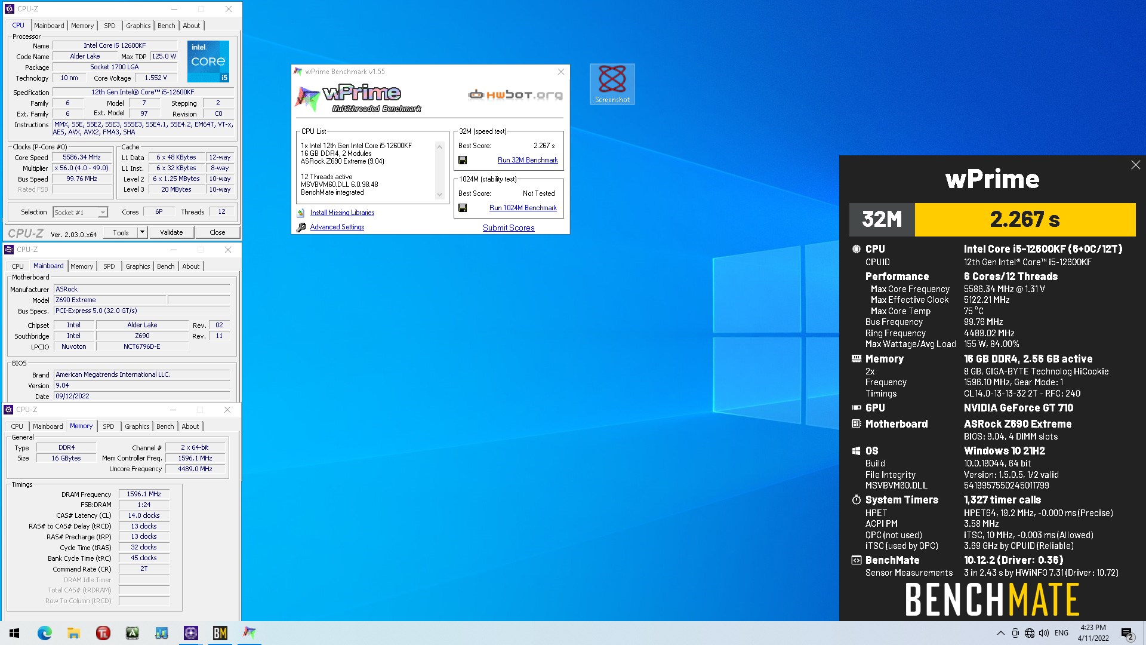Image resolution: width=1146 pixels, height=645 pixels.
Task: Switch to BenchMate from taskbar
Action: (x=220, y=633)
